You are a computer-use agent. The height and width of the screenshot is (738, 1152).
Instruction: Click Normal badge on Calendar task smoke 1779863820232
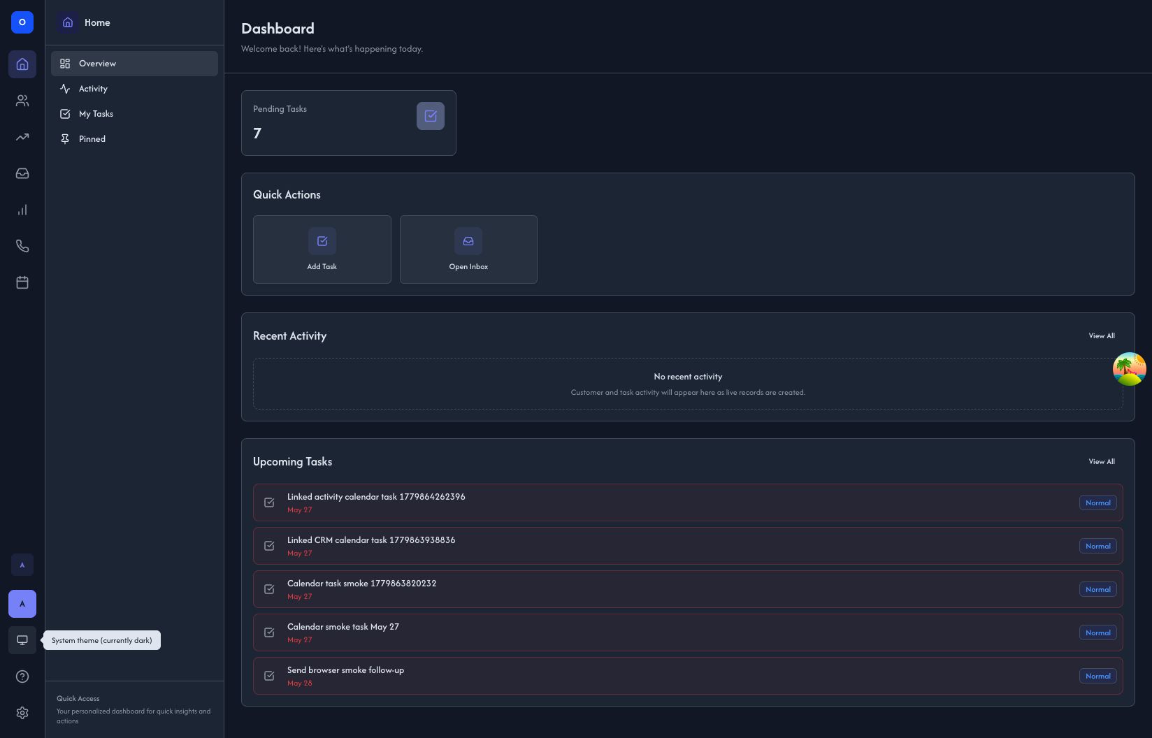pyautogui.click(x=1098, y=590)
